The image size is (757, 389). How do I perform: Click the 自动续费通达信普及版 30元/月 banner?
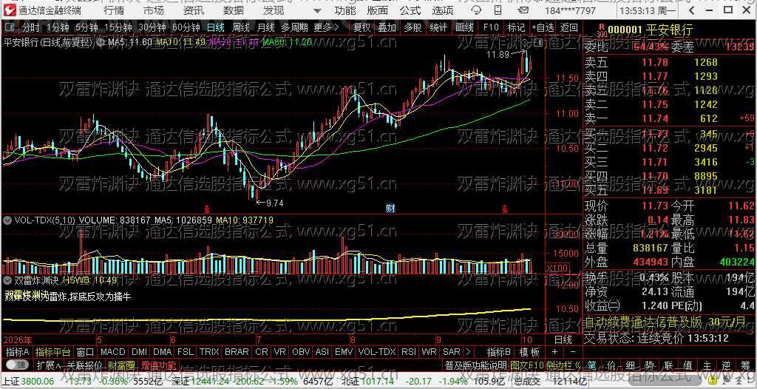[665, 321]
